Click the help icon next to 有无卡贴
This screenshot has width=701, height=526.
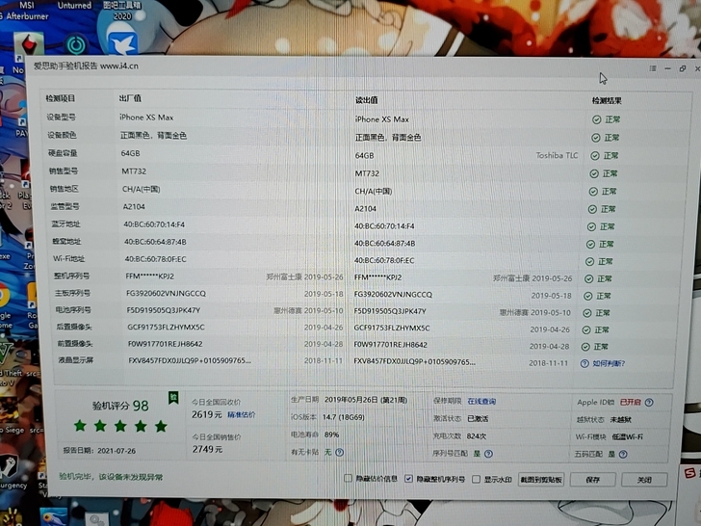point(339,452)
